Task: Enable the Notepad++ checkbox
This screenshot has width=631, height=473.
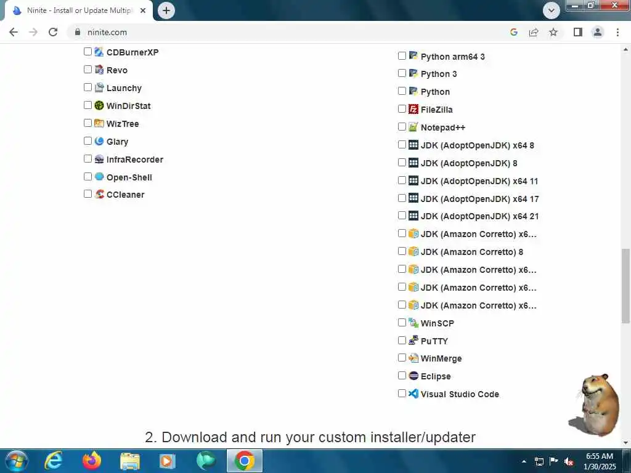Action: (x=402, y=127)
